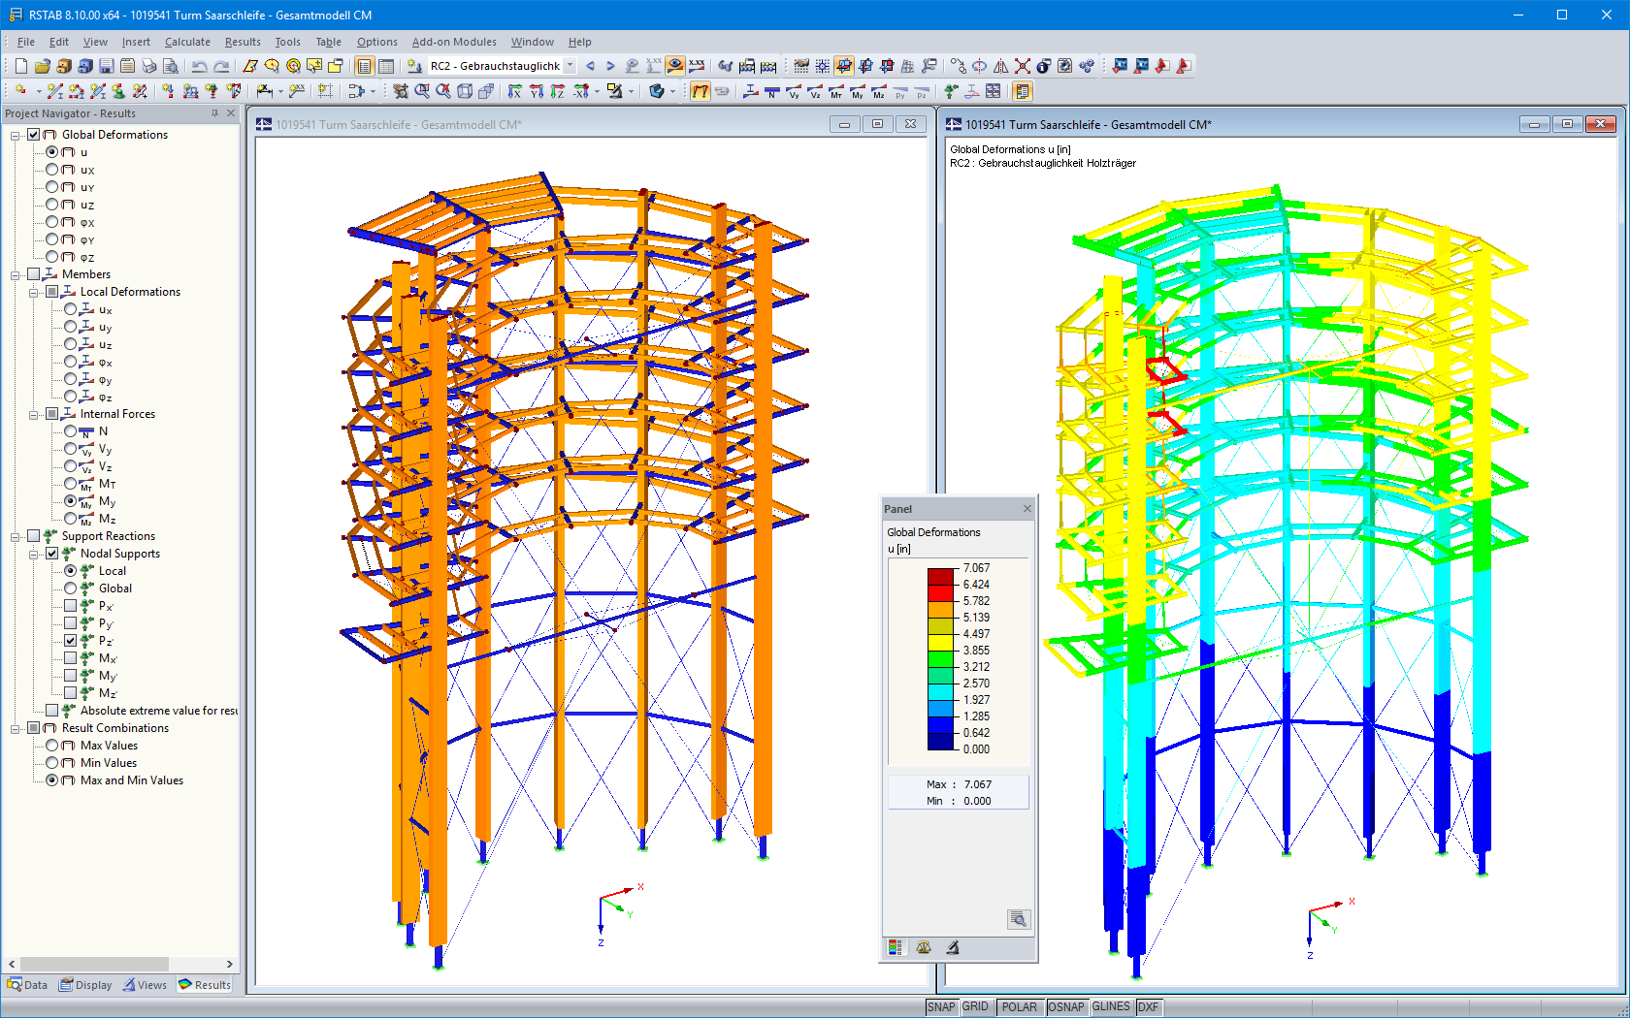
Task: Enable SNAP in the status bar
Action: [x=940, y=1006]
